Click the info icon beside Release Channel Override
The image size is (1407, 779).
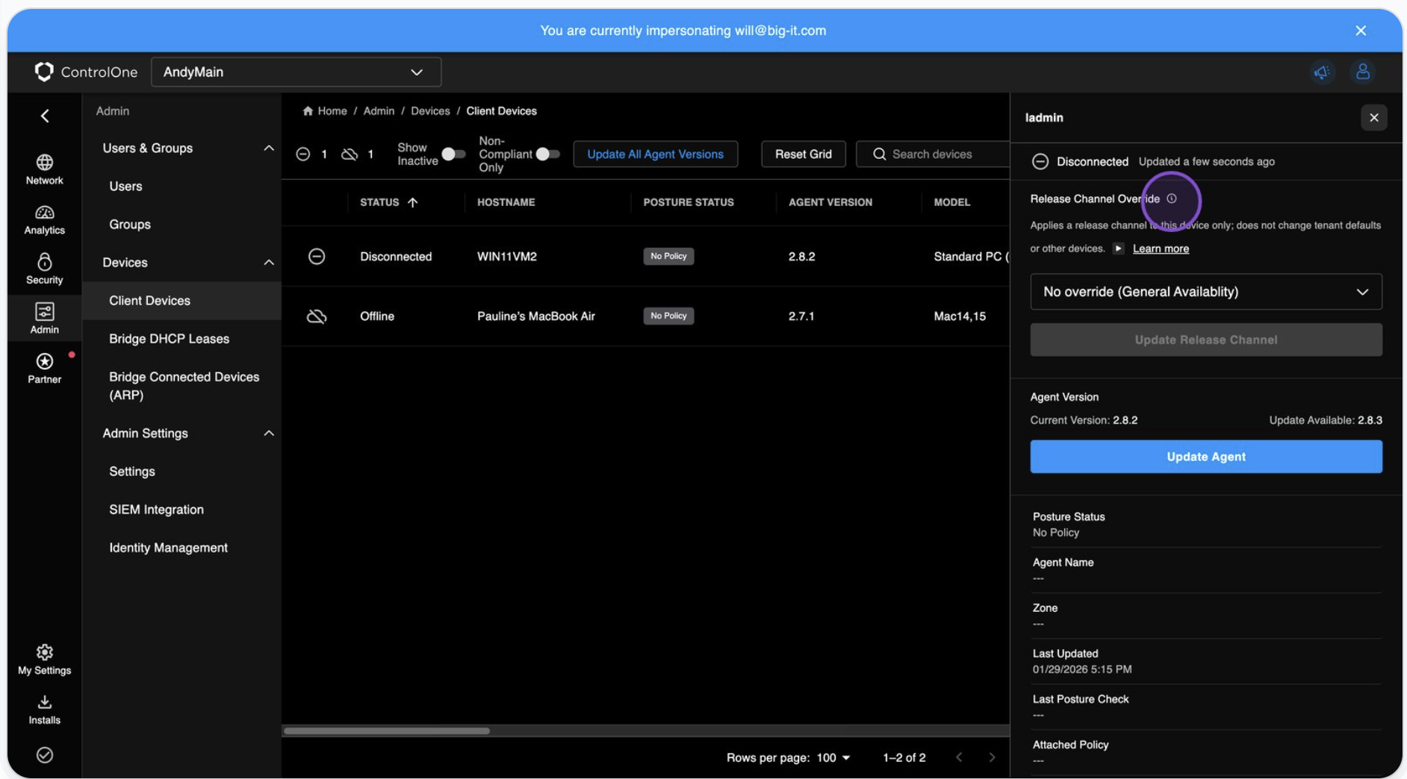1171,198
